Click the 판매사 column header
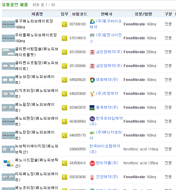The width and height of the screenshot is (176, 190). pos(107,14)
